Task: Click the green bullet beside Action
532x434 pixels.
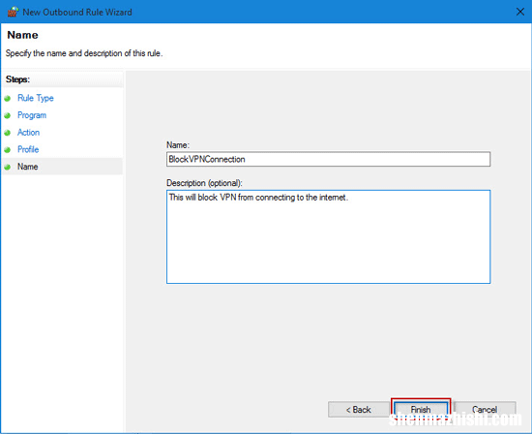Action: coord(8,133)
